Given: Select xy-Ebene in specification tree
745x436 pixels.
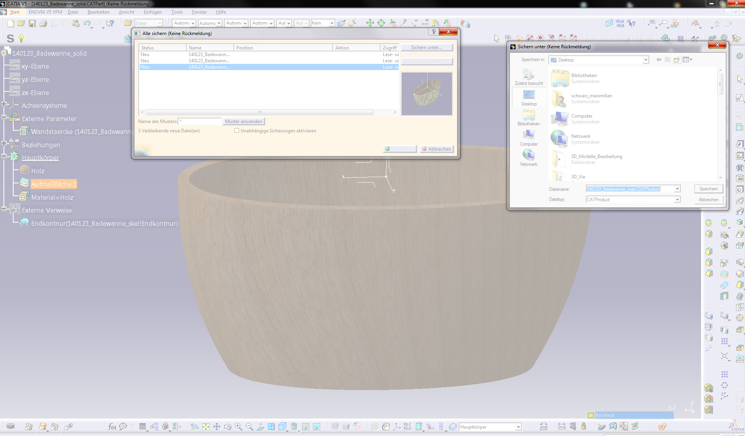Looking at the screenshot, I should click(x=35, y=66).
